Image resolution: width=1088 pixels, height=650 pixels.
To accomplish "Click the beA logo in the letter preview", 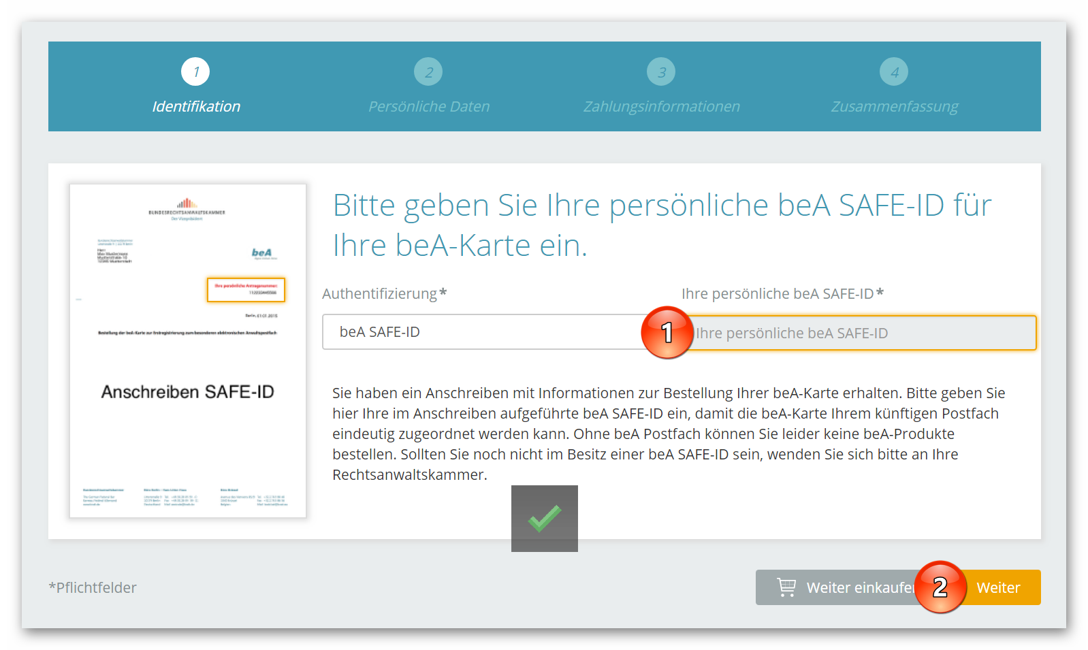I will (x=262, y=253).
